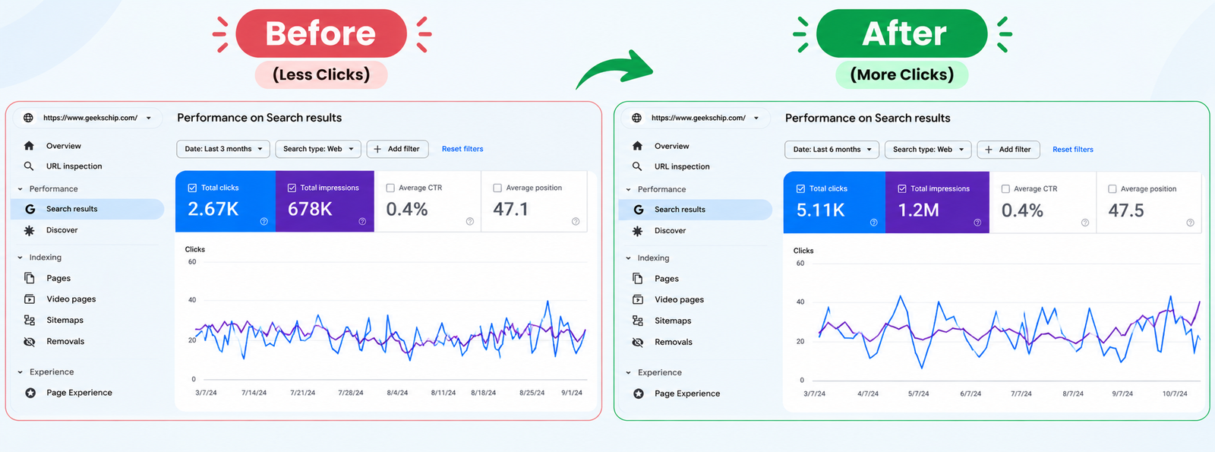Open the Date: Last 6 months dropdown
Screen dimensions: 1215x452
click(832, 150)
